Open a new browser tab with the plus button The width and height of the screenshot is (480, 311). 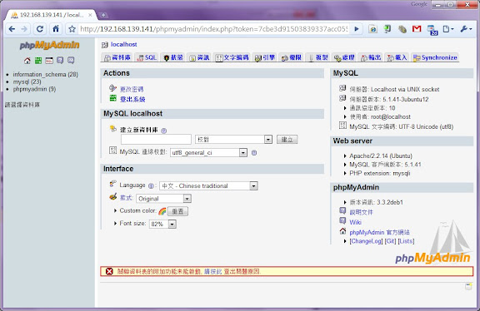(103, 15)
